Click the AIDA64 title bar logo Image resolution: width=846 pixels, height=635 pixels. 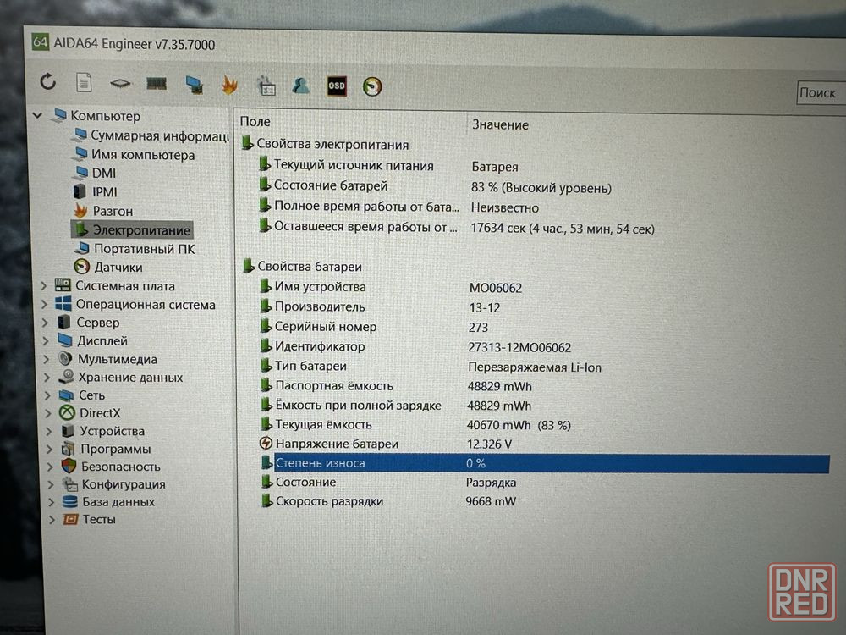coord(40,41)
